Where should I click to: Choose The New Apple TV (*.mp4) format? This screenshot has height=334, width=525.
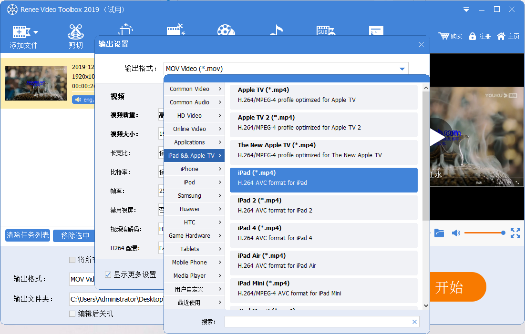pyautogui.click(x=323, y=152)
